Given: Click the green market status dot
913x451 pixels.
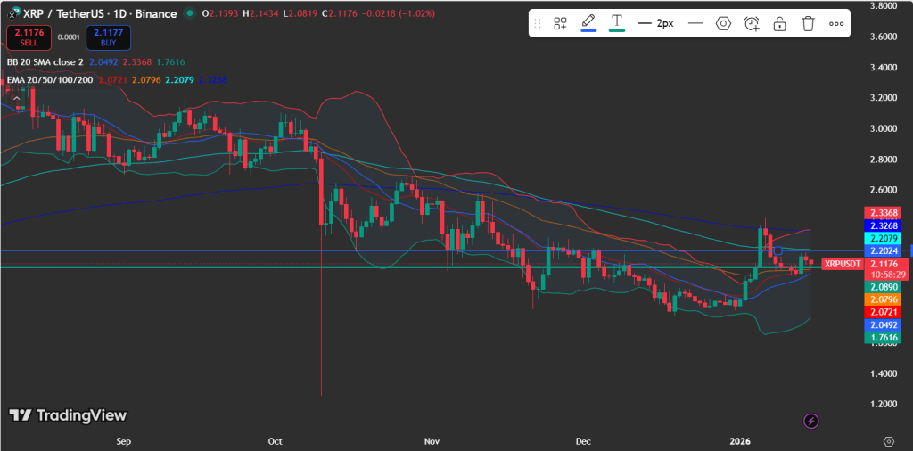Looking at the screenshot, I should coord(189,13).
